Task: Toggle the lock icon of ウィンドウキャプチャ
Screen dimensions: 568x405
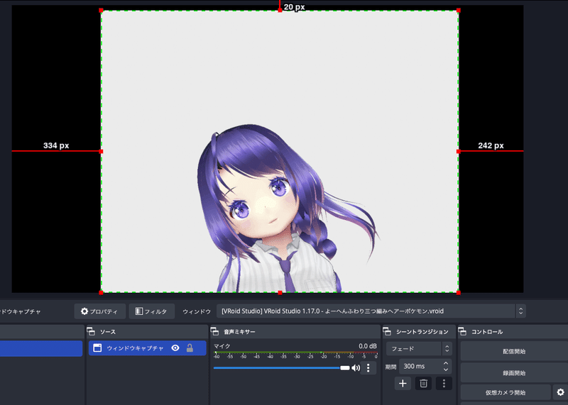Action: coord(190,348)
